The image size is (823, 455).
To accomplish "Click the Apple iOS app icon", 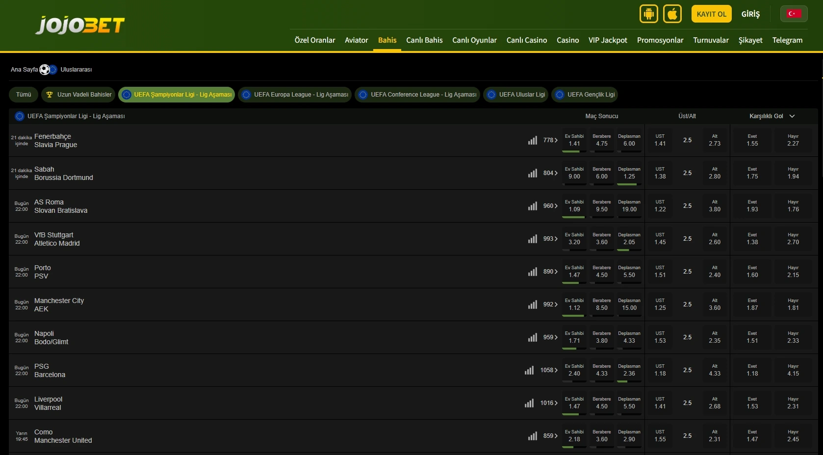I will [x=672, y=14].
